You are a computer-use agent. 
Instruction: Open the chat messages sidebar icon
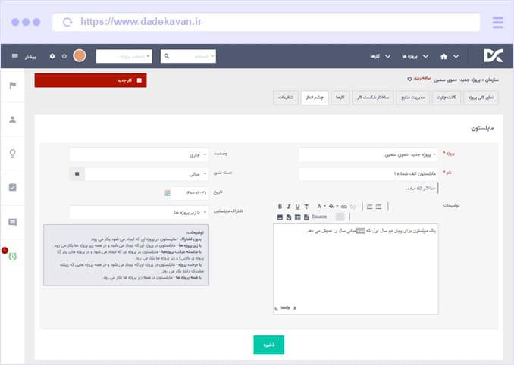pos(12,222)
